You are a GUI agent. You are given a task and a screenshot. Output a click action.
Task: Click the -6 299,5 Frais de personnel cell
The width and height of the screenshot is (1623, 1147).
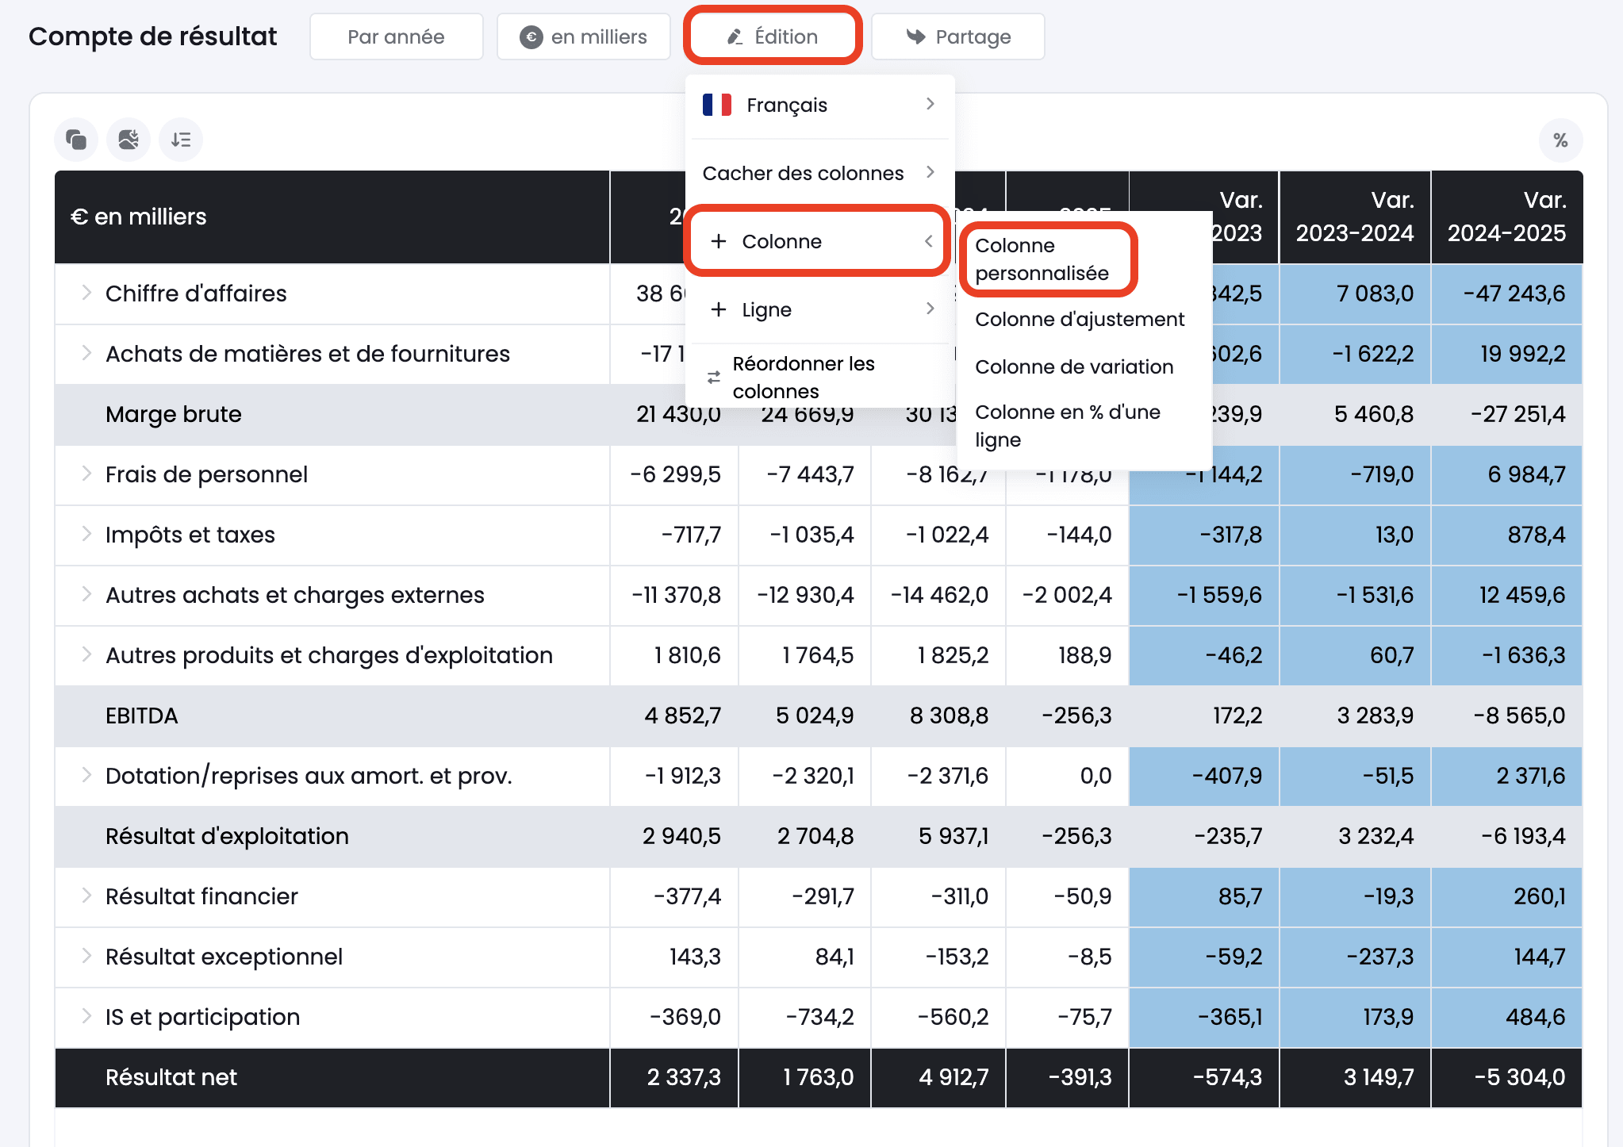[x=674, y=474]
